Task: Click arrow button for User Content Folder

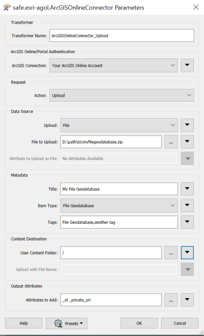Action: (x=187, y=253)
